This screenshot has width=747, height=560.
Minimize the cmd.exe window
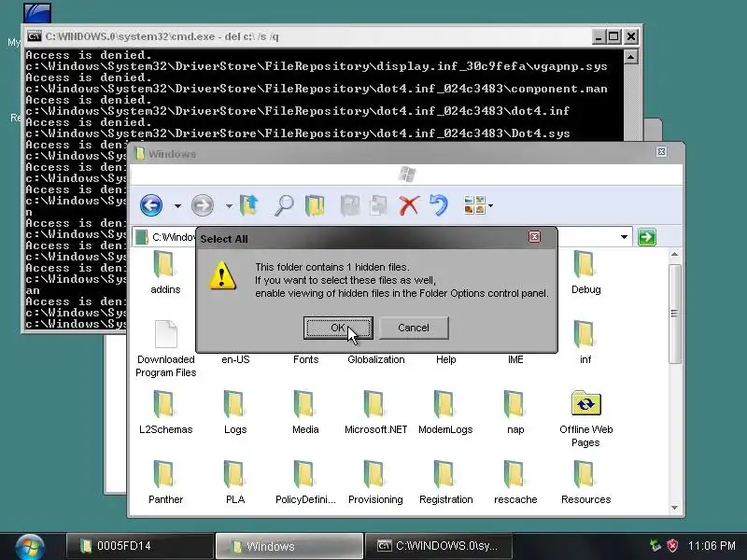click(599, 36)
